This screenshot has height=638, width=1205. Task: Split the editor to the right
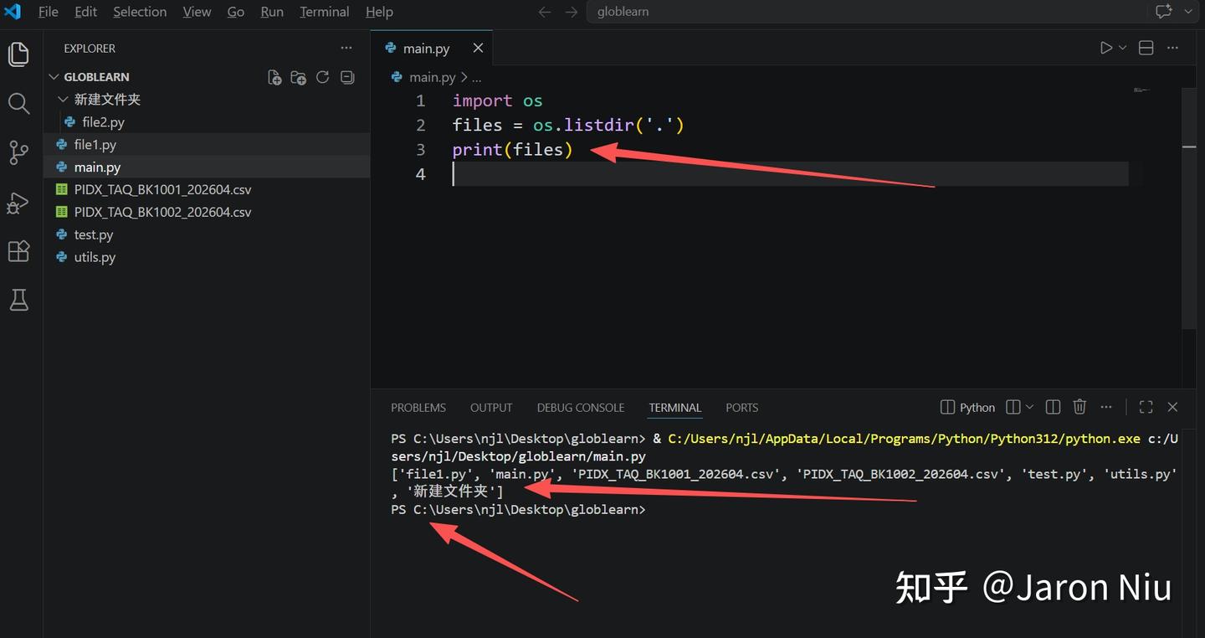pos(1146,48)
